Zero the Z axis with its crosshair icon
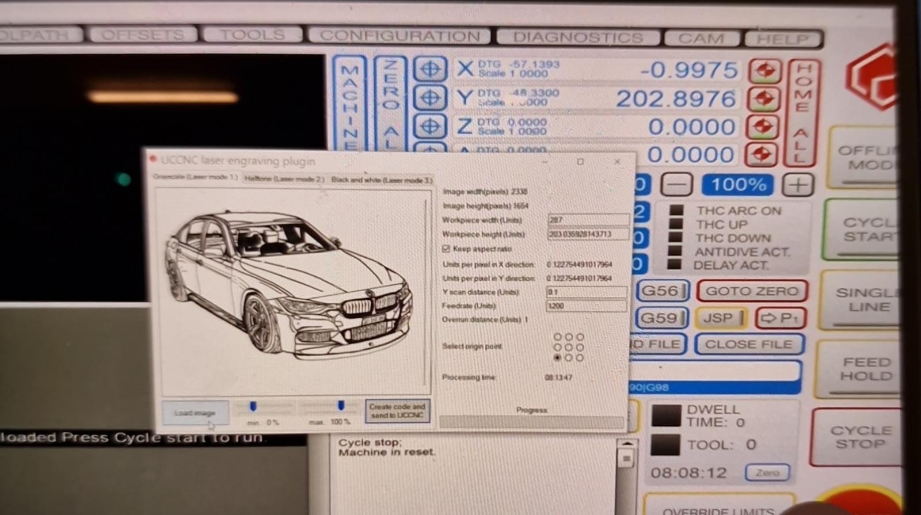 429,126
